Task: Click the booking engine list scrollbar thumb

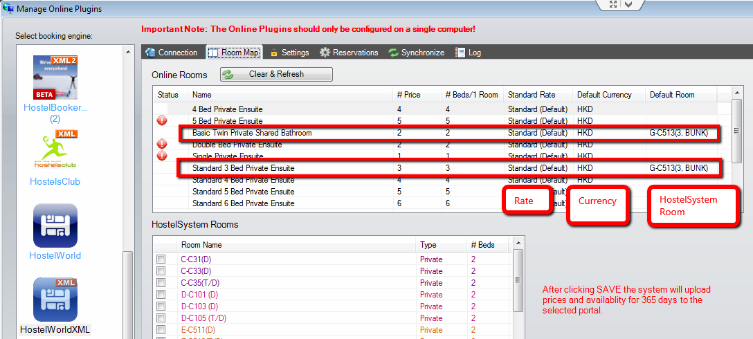Action: [127, 295]
